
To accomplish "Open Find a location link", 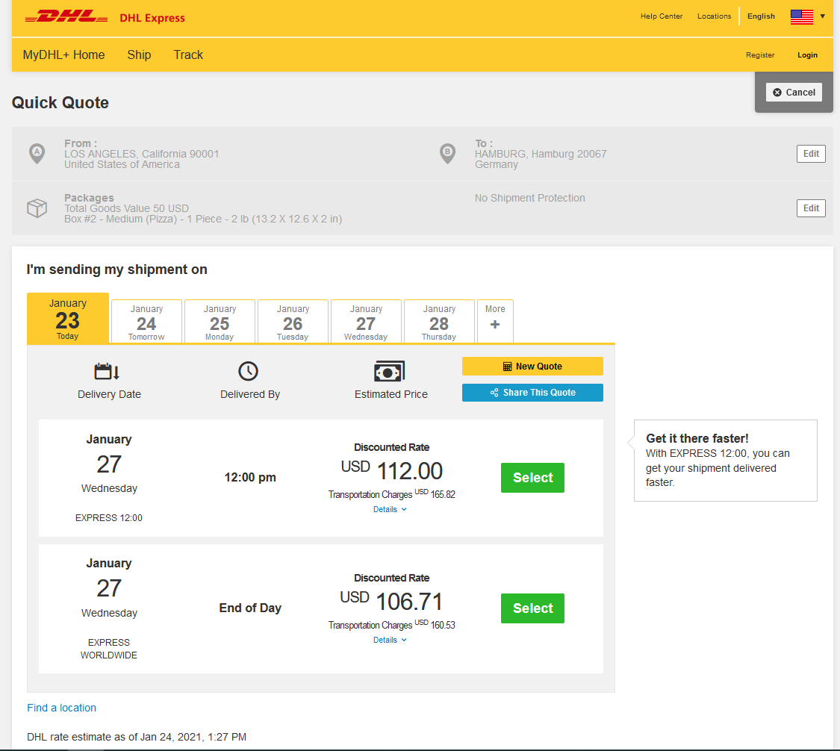I will coord(62,708).
